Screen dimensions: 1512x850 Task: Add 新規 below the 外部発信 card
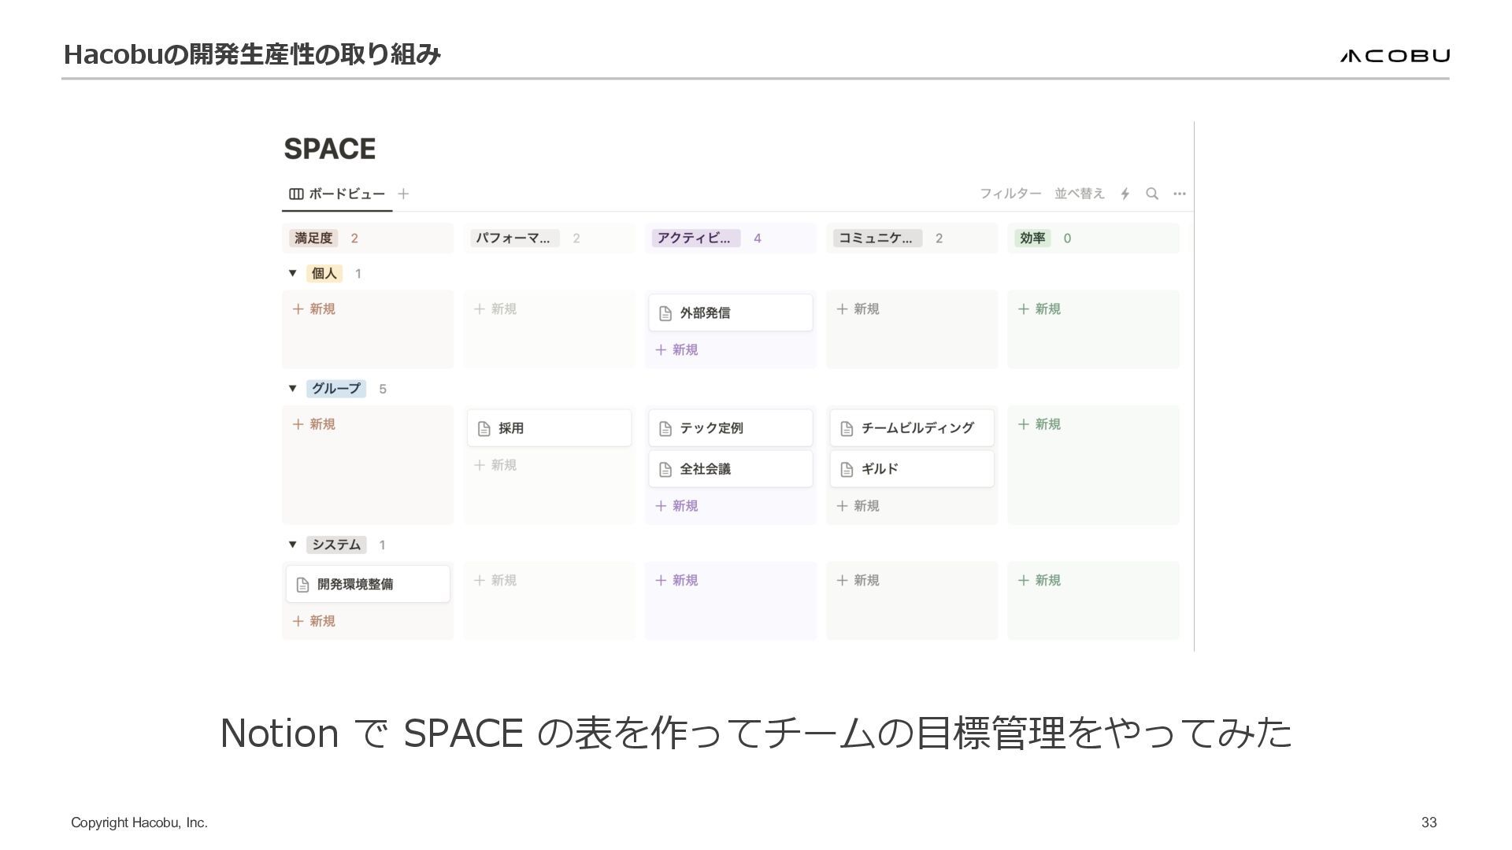click(676, 349)
